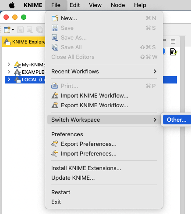This screenshot has width=191, height=214.
Task: Expand the LOCAL tree node
Action: click(9, 80)
